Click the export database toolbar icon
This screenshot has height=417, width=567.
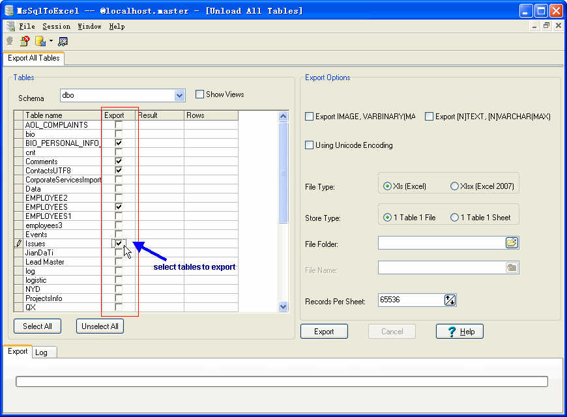click(40, 41)
